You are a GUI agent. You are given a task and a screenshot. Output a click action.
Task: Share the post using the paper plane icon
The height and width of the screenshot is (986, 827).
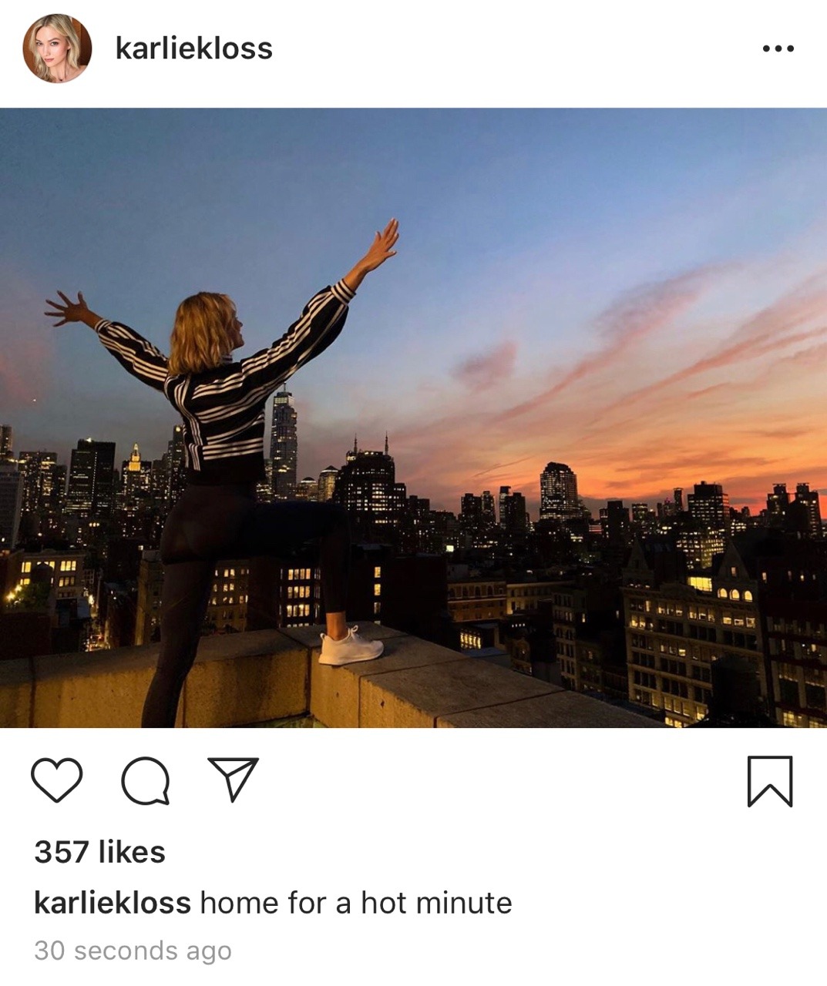click(233, 779)
